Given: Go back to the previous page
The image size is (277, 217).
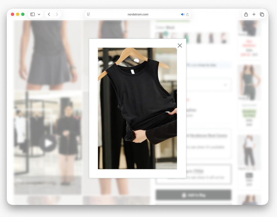Looking at the screenshot, I should [49, 14].
